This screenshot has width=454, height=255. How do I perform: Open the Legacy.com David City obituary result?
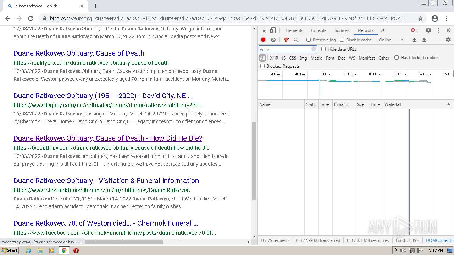(103, 96)
